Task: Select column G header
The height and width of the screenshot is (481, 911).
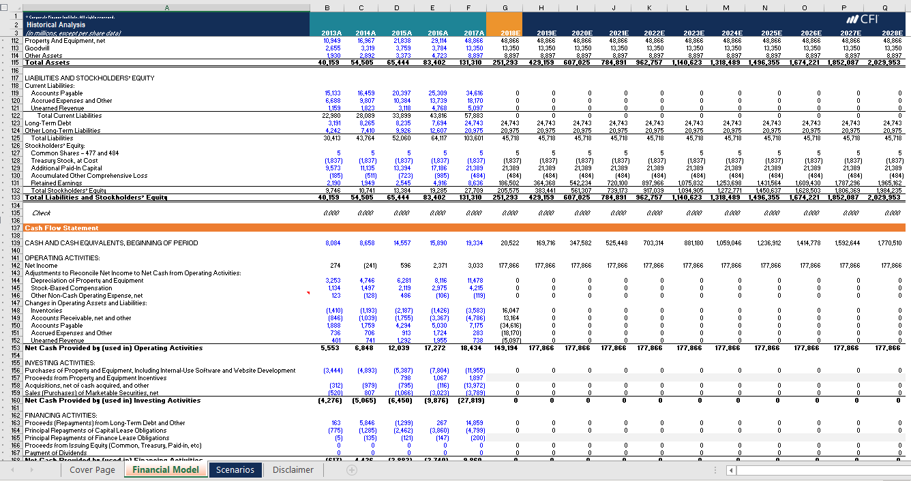Action: pos(505,7)
